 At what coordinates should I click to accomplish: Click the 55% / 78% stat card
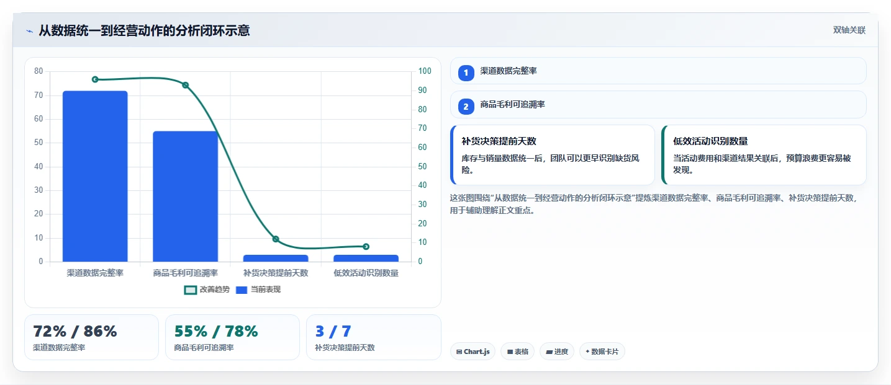click(232, 337)
